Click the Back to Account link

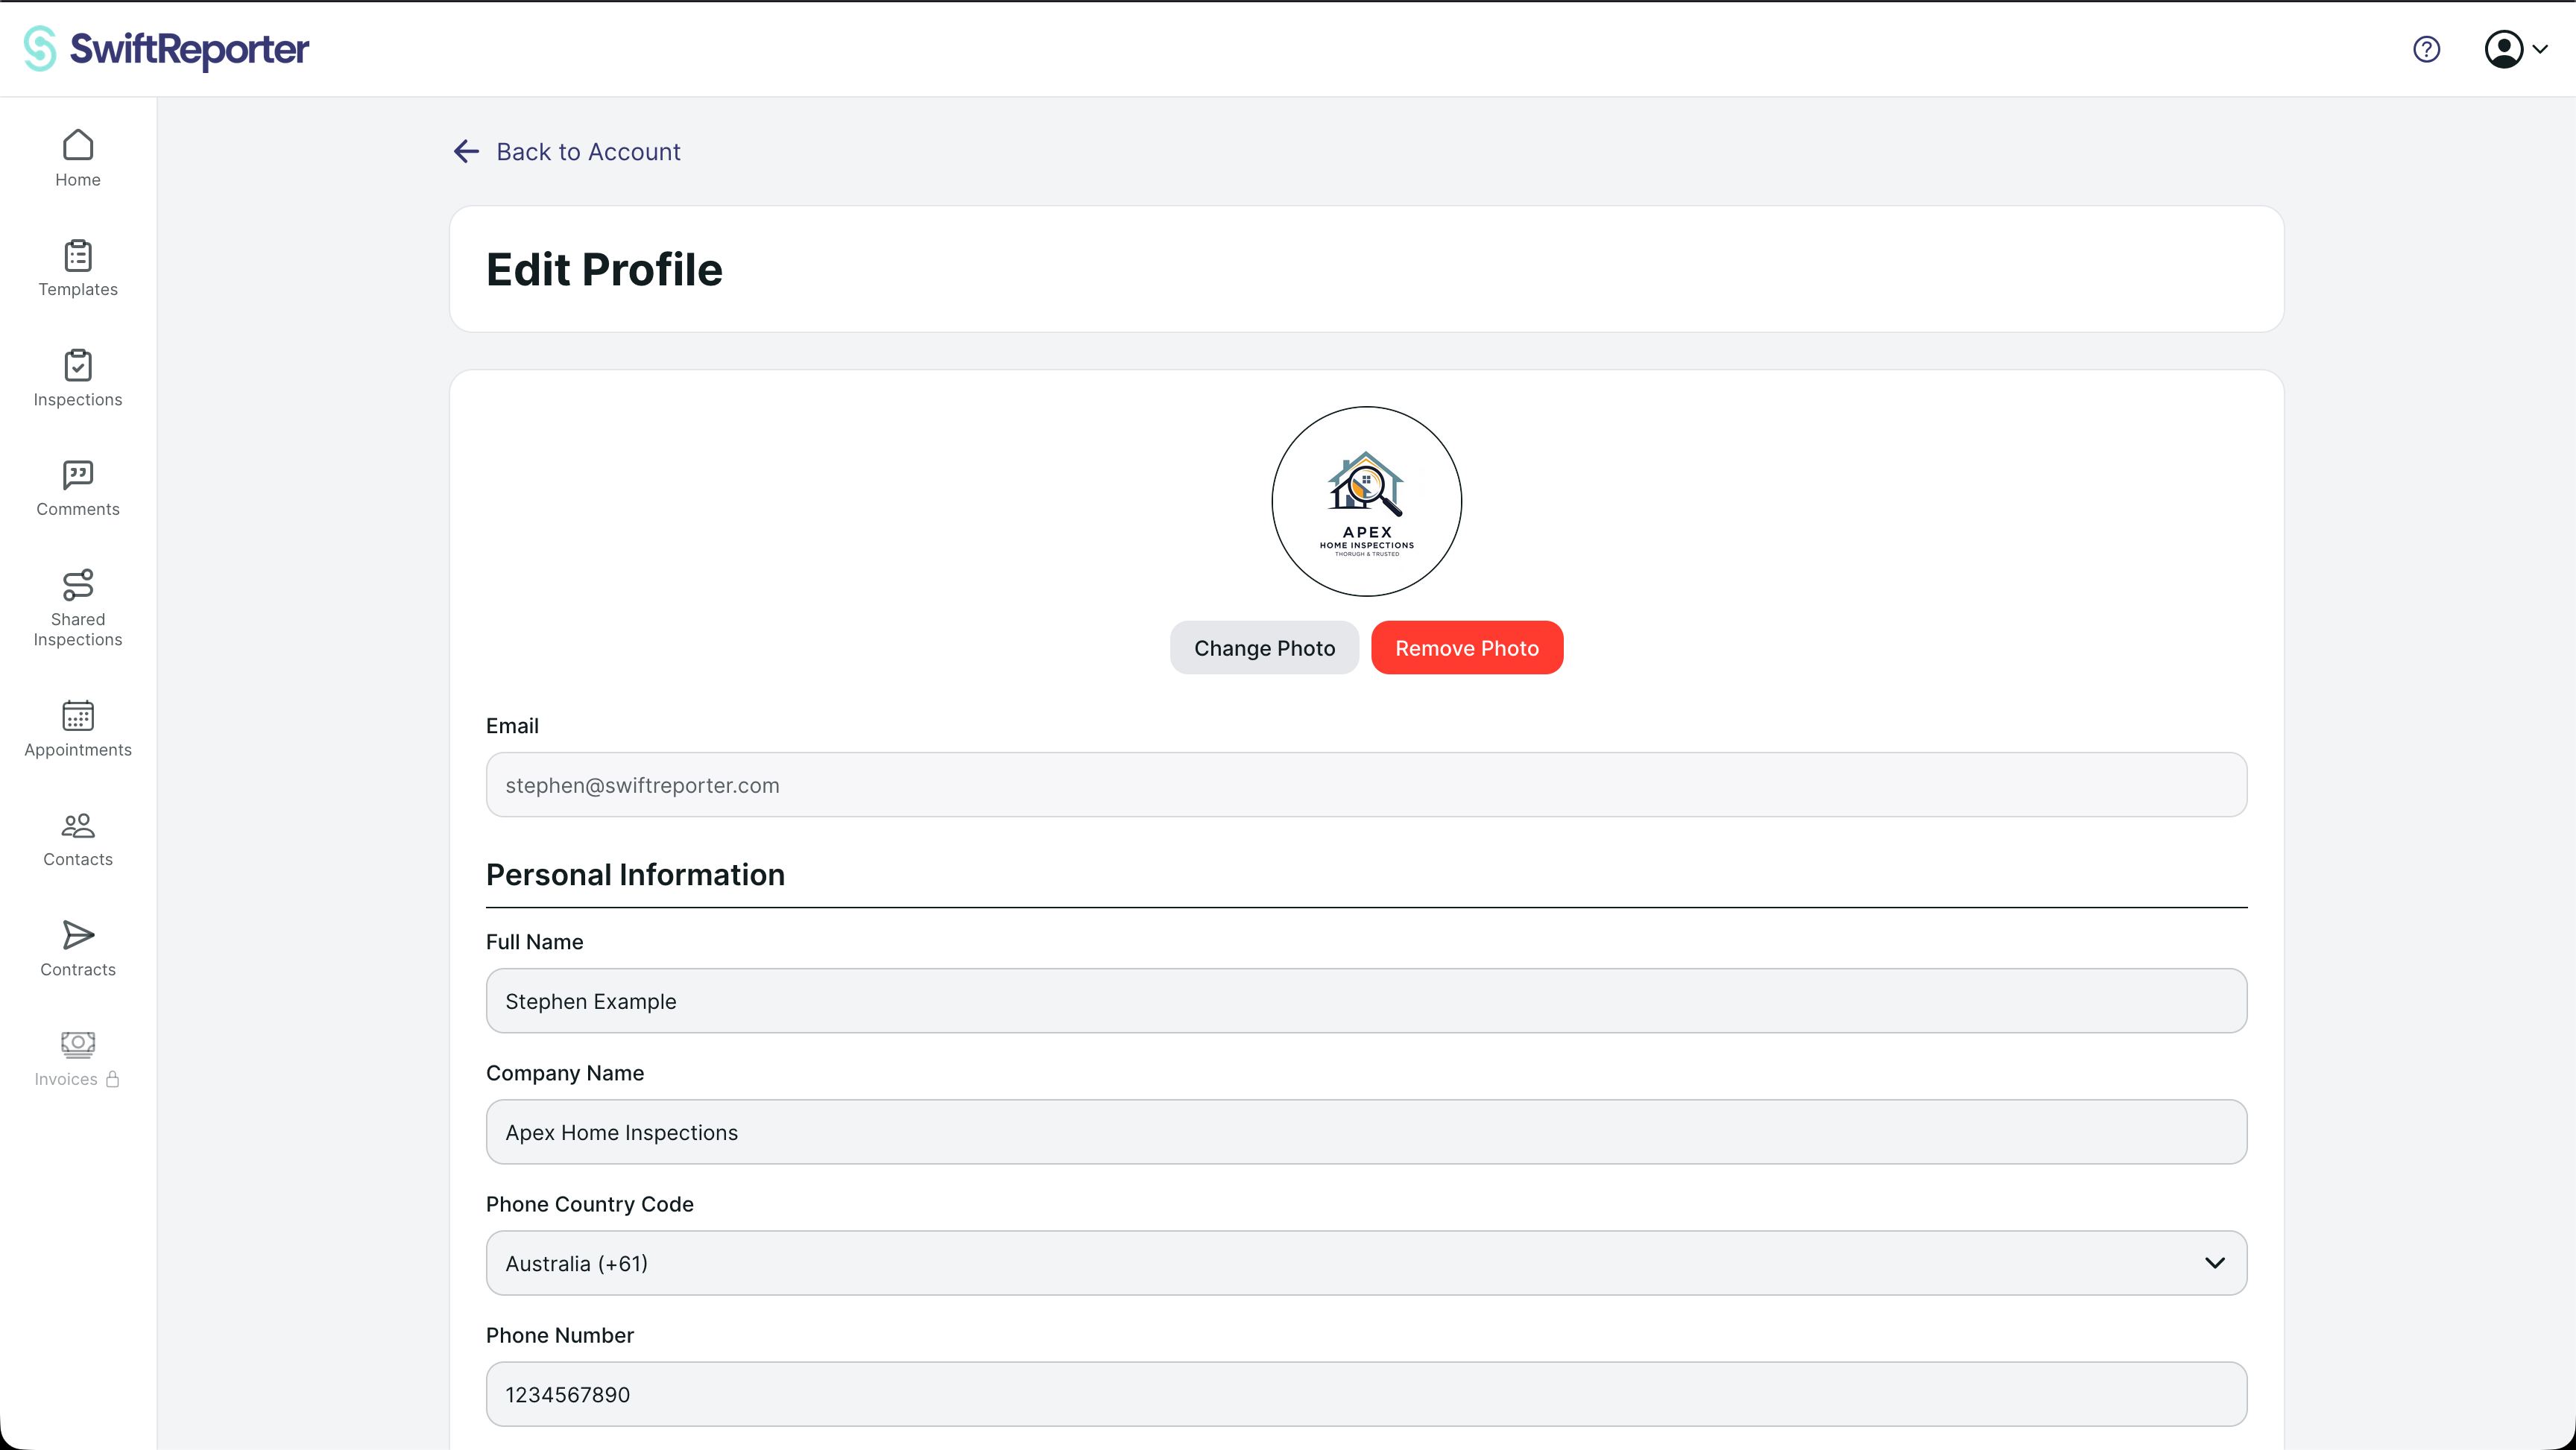pyautogui.click(x=567, y=152)
